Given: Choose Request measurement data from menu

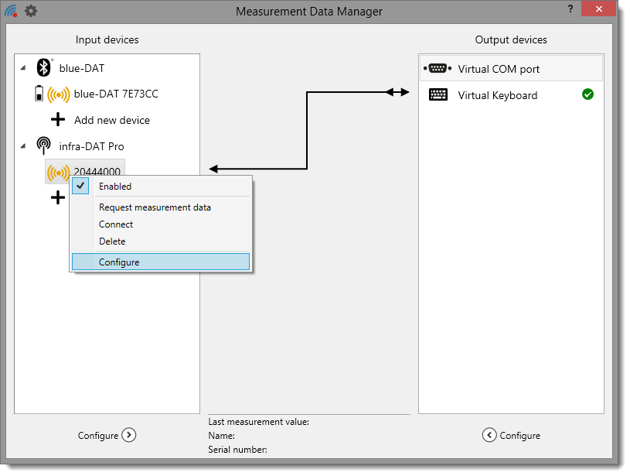Looking at the screenshot, I should 155,207.
